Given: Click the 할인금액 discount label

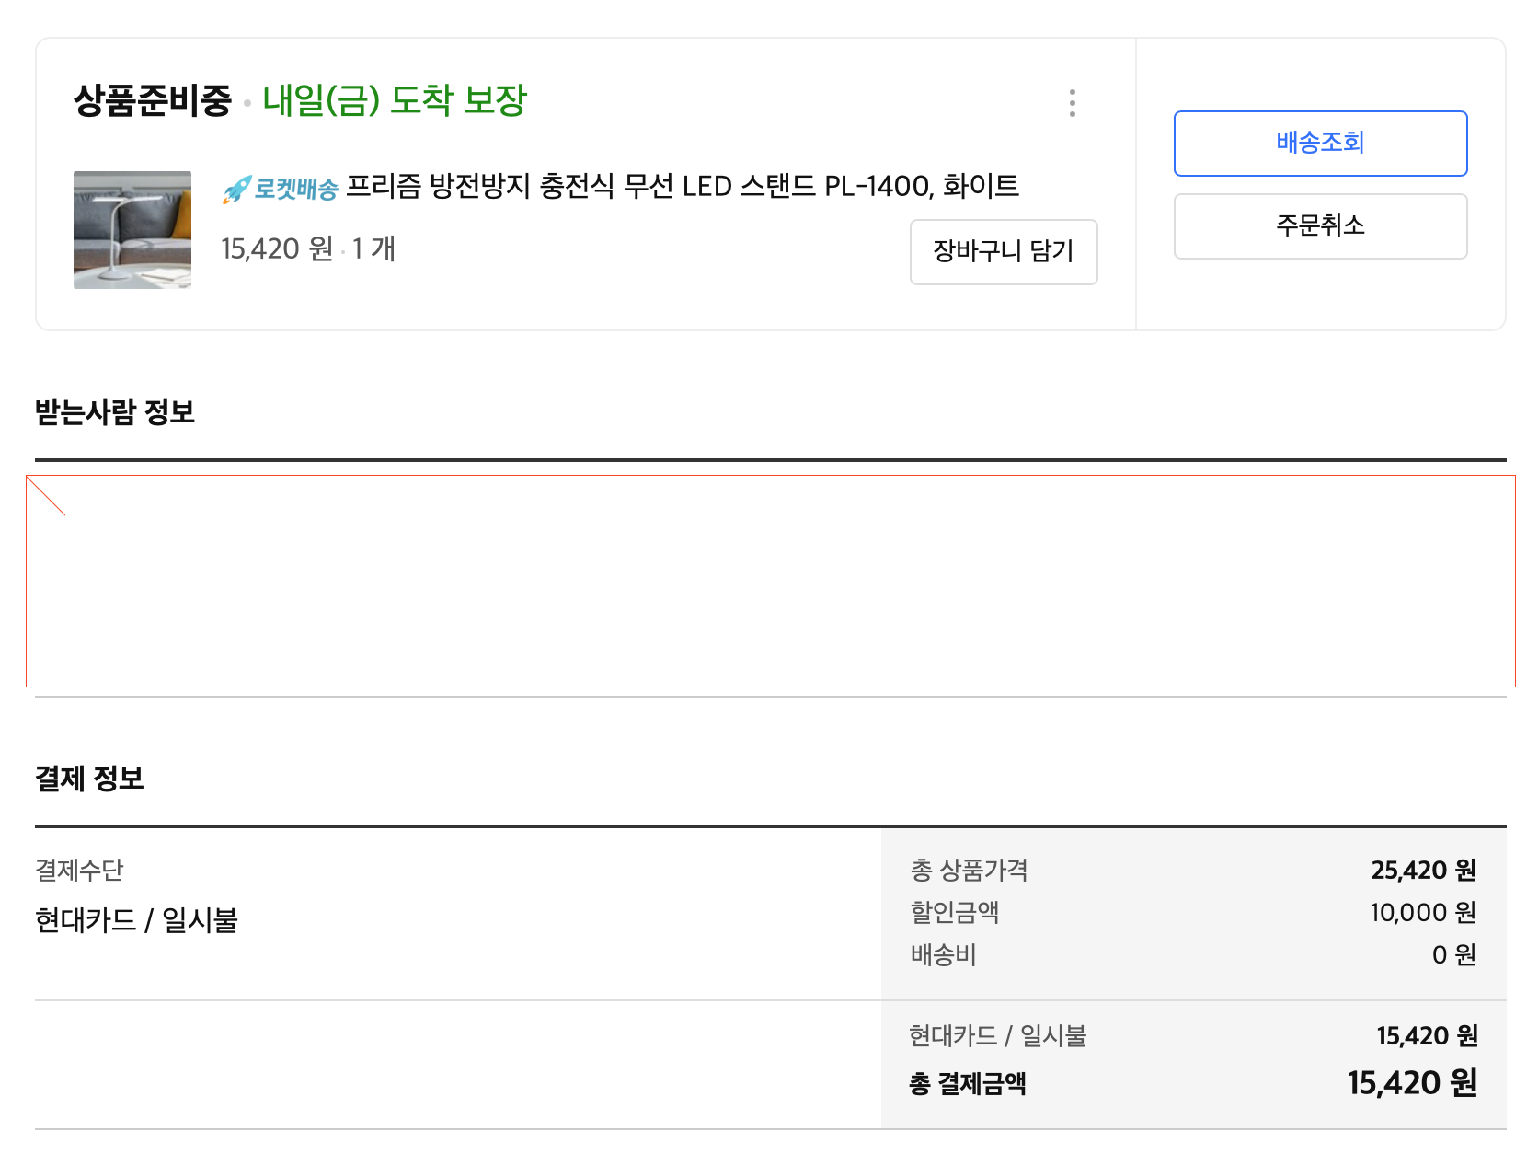Looking at the screenshot, I should click(x=955, y=913).
